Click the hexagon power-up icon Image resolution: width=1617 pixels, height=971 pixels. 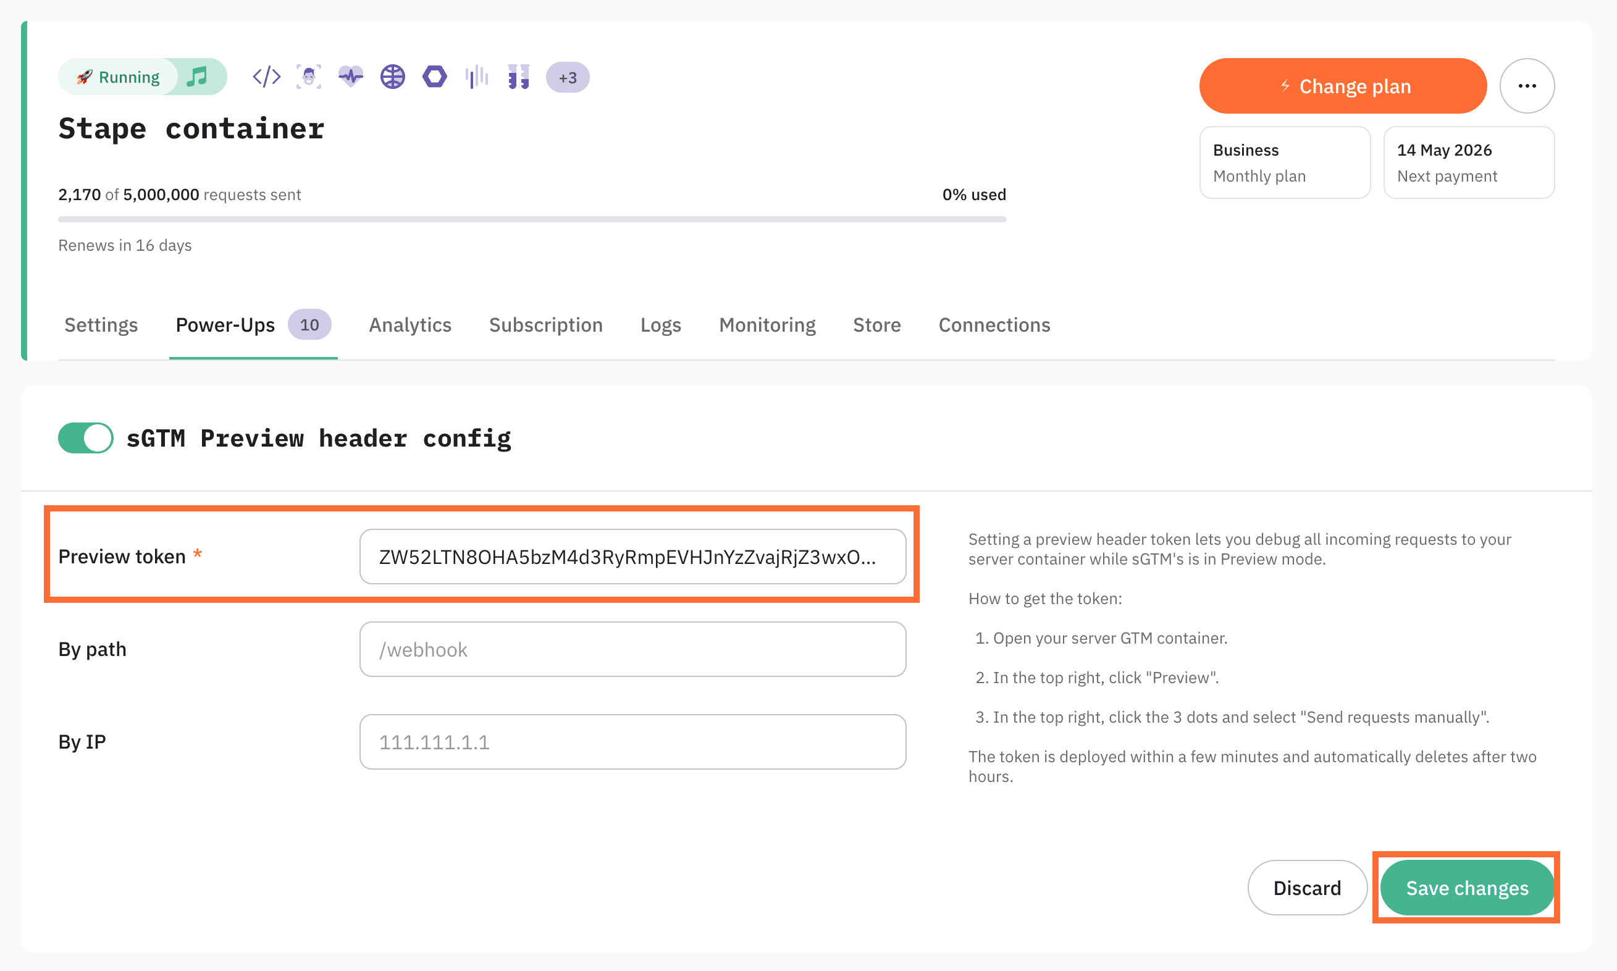(434, 77)
